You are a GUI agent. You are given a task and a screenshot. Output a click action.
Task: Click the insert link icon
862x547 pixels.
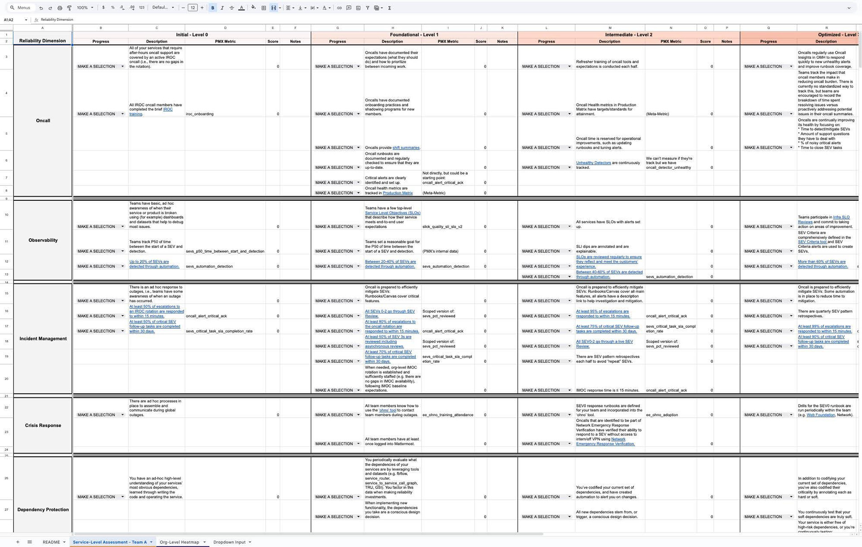click(339, 8)
